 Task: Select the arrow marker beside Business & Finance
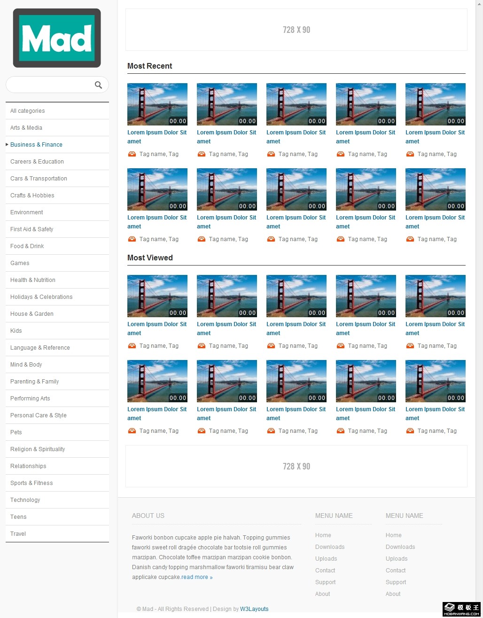pos(7,144)
